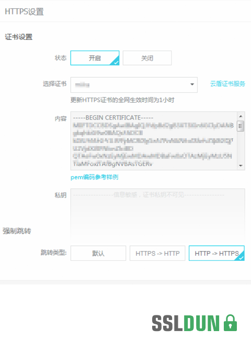This screenshot has height=340, width=251.
Task: Click inside the 私钥 private key field
Action: 158,215
